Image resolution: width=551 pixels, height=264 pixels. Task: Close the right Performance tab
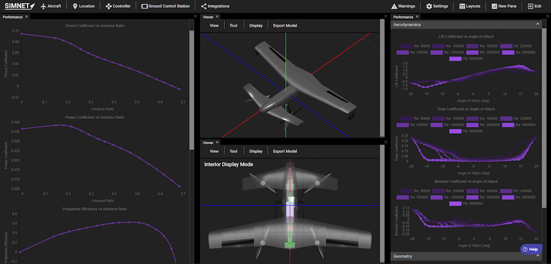pyautogui.click(x=417, y=16)
